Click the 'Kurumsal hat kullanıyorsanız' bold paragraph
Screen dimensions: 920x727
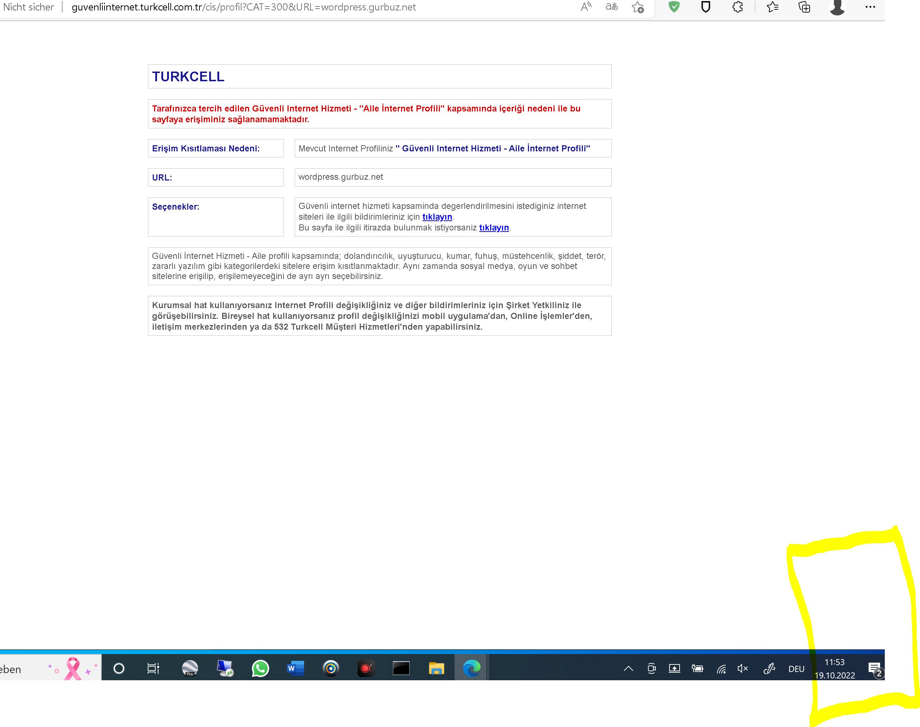point(372,316)
